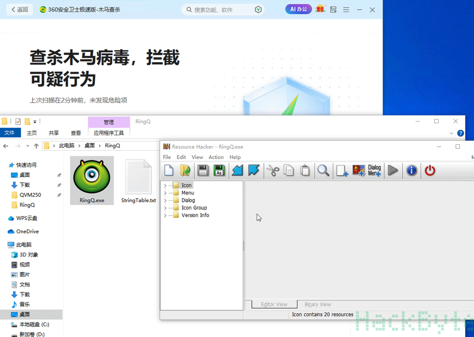Click the Find magnifier icon in toolbar
This screenshot has height=337, width=474.
(x=323, y=170)
